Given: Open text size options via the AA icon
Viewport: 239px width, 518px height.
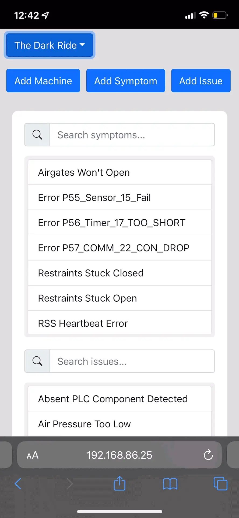Looking at the screenshot, I should [x=32, y=455].
